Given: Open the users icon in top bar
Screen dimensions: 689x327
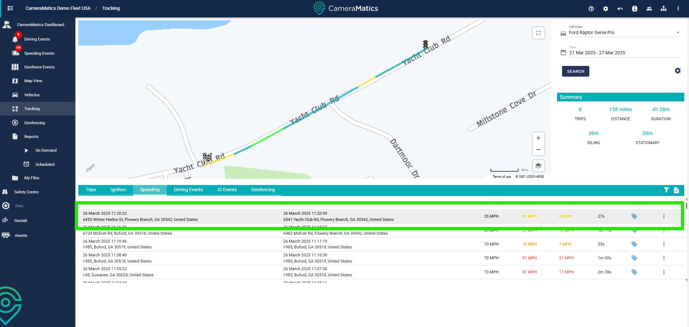Looking at the screenshot, I should [649, 9].
